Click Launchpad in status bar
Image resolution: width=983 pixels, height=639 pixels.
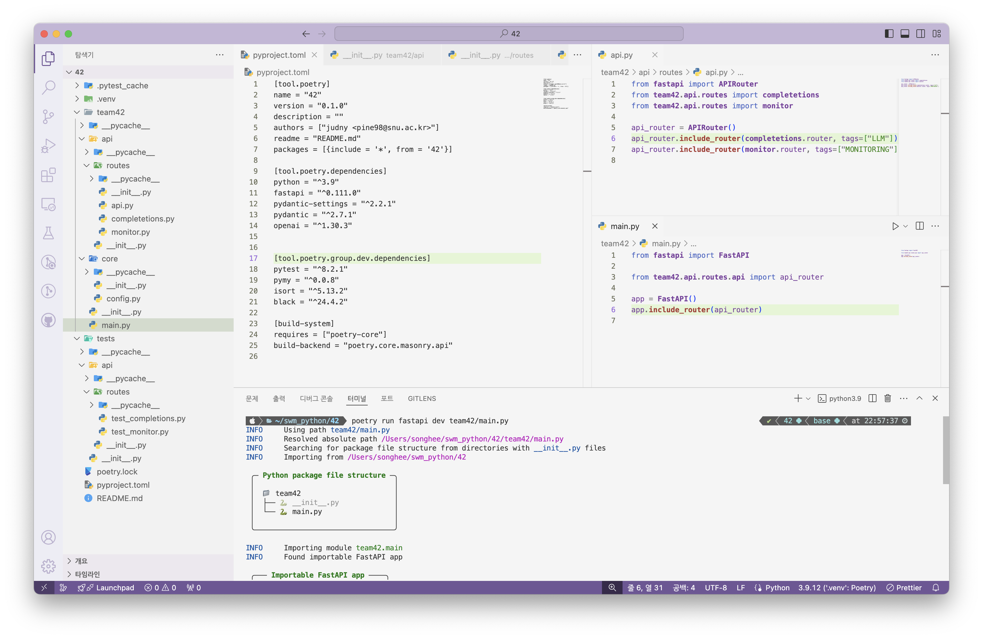pyautogui.click(x=106, y=587)
